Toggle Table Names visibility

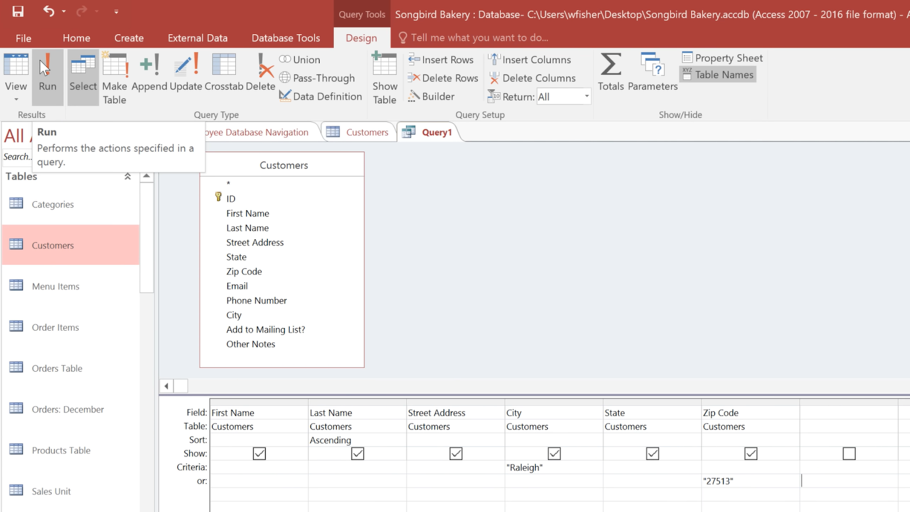click(717, 74)
